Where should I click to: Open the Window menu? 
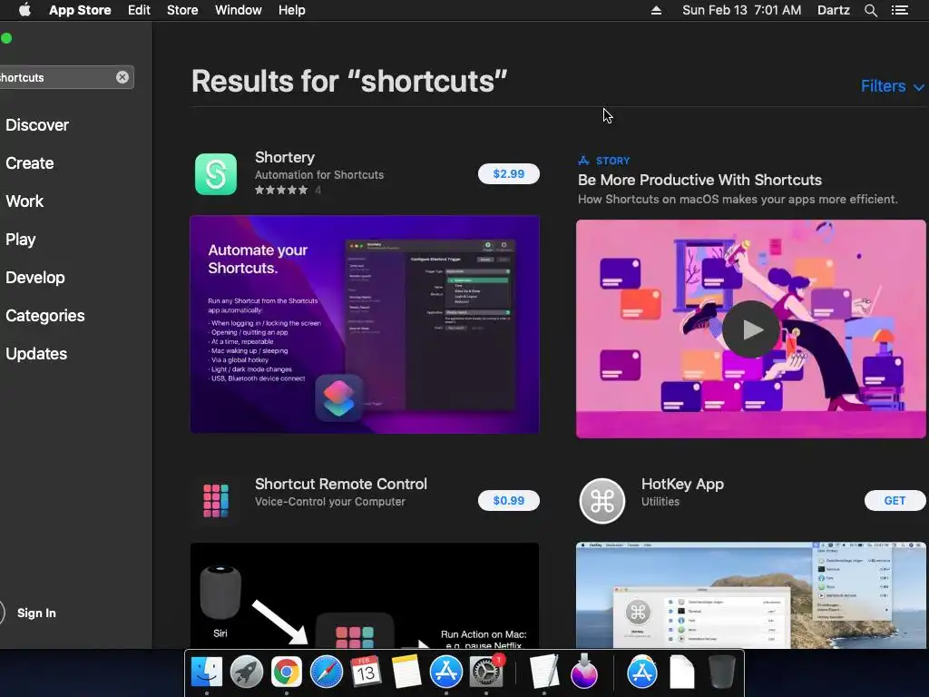(x=239, y=10)
